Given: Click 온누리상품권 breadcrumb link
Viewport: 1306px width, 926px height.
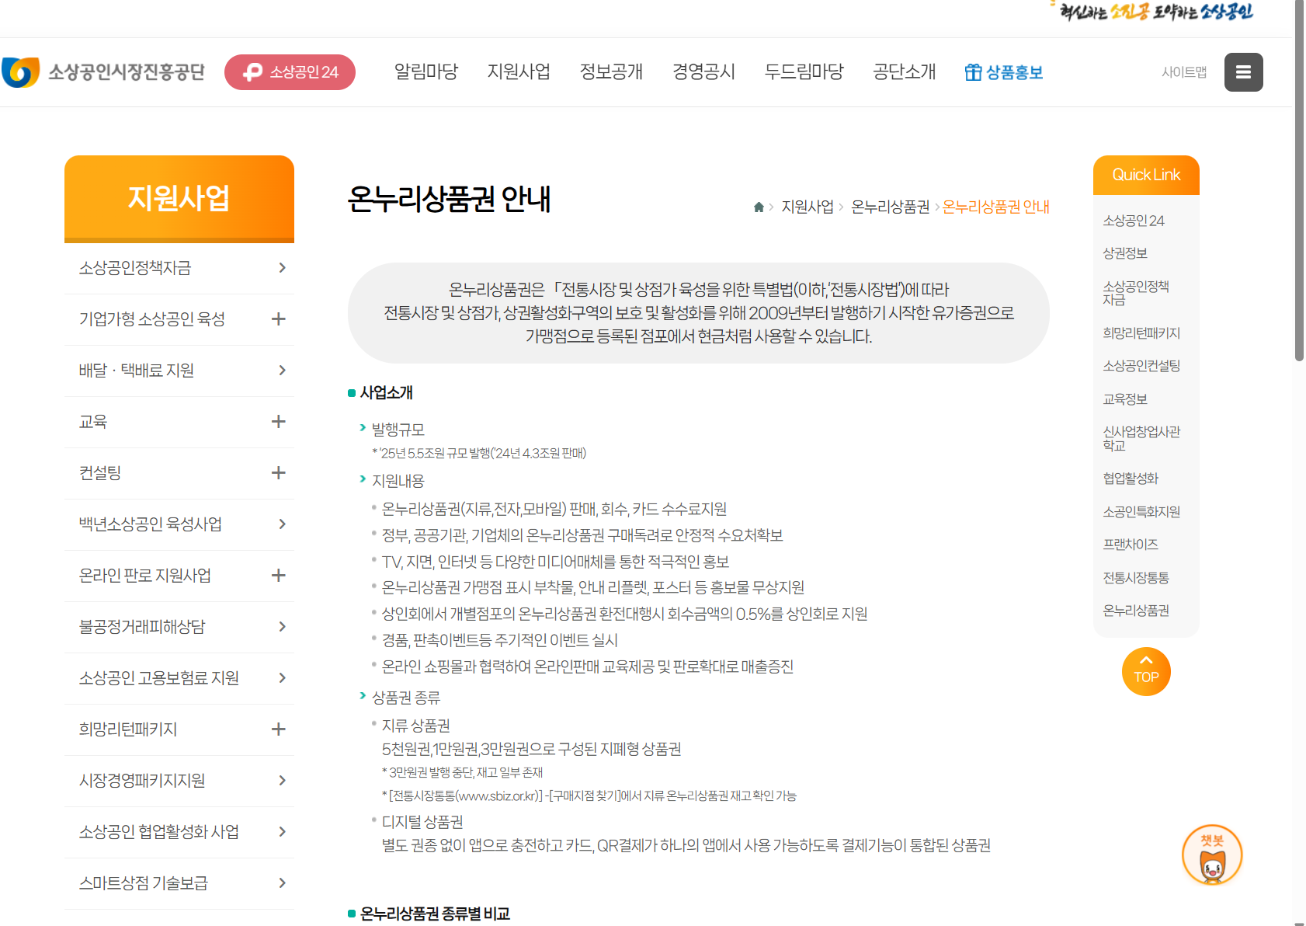Looking at the screenshot, I should click(891, 207).
